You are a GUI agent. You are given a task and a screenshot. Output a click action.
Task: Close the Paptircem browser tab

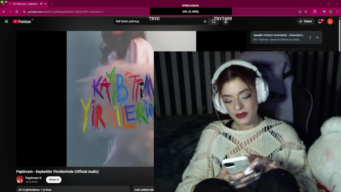point(46,4)
